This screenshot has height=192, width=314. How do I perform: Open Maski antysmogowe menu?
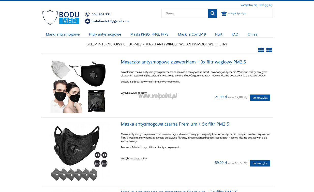click(63, 34)
